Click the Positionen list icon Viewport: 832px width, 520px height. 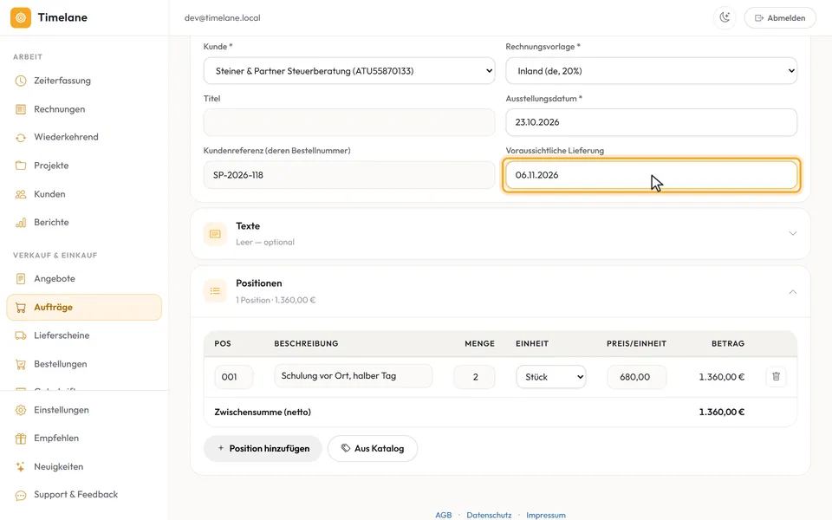pyautogui.click(x=215, y=291)
